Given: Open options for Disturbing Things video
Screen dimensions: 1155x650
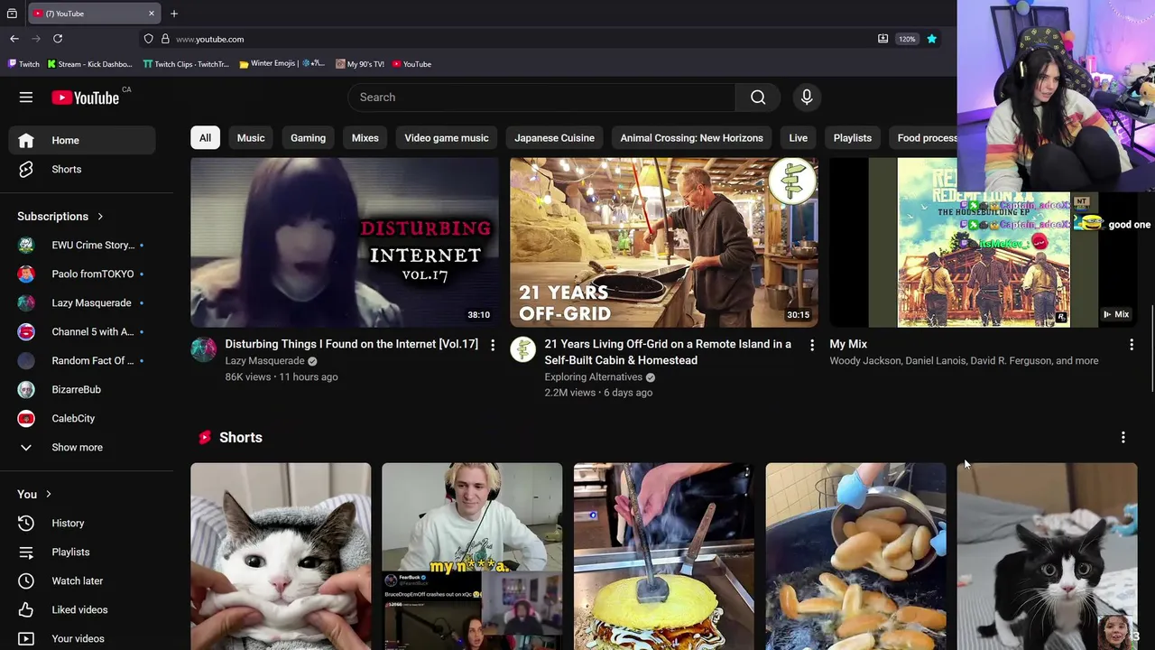Looking at the screenshot, I should [x=493, y=345].
